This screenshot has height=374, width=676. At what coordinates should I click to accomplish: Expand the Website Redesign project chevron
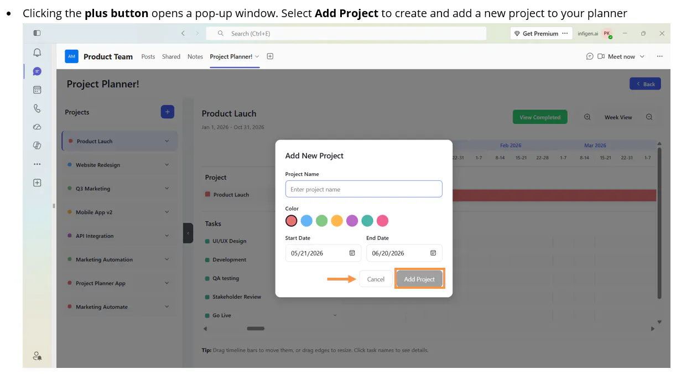(167, 165)
